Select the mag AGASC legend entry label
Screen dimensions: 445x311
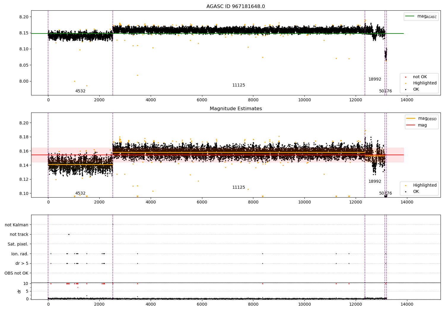coord(427,16)
